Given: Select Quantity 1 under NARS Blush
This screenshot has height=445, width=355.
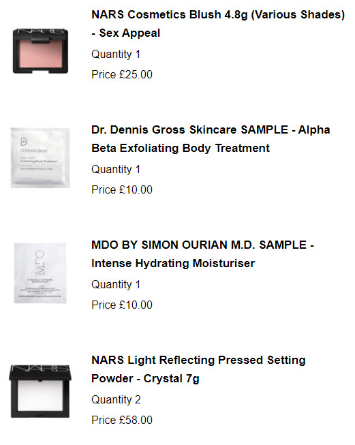Looking at the screenshot, I should pos(116,55).
